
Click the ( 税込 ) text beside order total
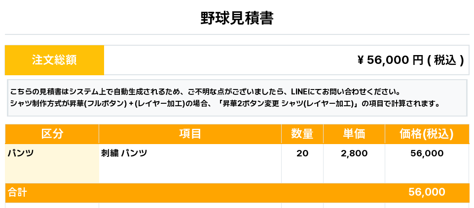coord(445,60)
